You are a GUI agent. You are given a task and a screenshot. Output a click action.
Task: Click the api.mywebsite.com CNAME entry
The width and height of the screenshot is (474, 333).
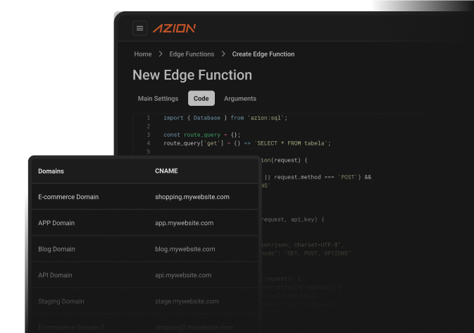(183, 275)
